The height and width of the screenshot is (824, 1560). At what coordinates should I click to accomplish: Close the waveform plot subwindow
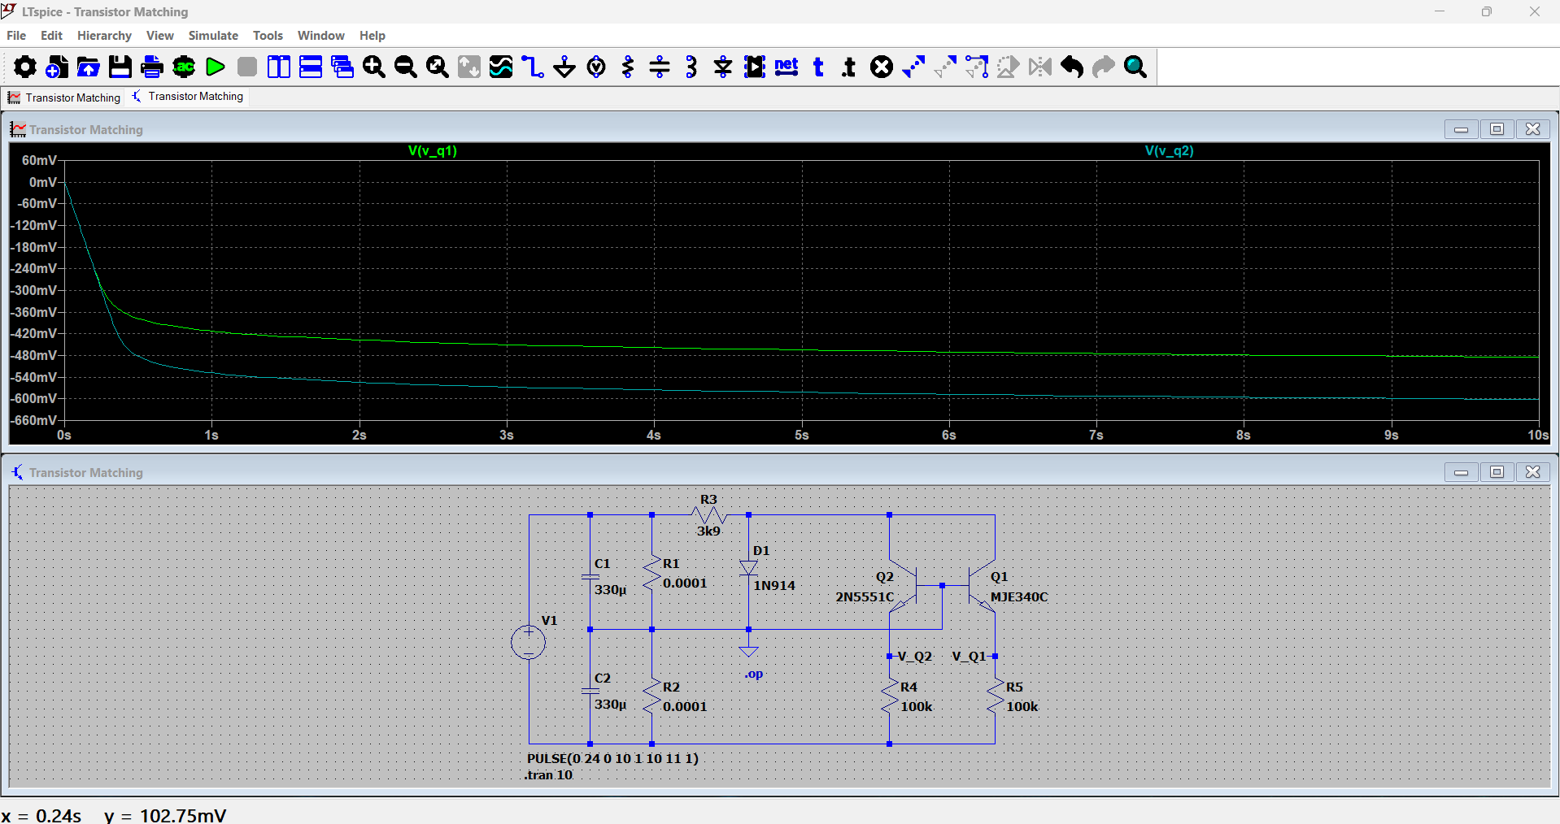(1532, 129)
